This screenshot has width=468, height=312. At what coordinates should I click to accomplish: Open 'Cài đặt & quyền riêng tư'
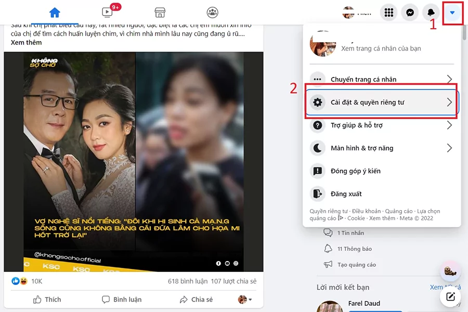tap(382, 102)
